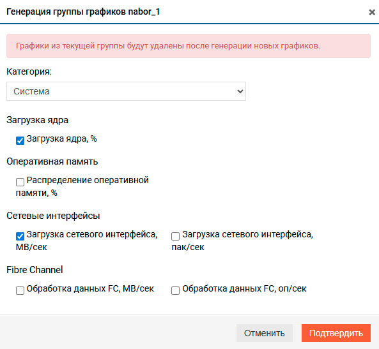This screenshot has width=379, height=349.
Task: Close the nabor_1 graph generation dialog
Action: click(372, 12)
